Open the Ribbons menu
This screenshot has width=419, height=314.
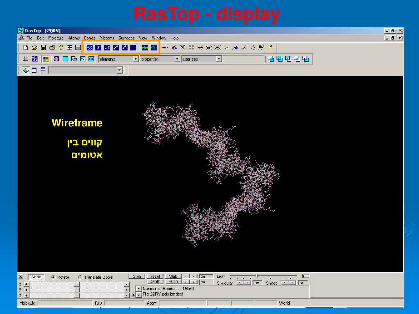pyautogui.click(x=107, y=38)
